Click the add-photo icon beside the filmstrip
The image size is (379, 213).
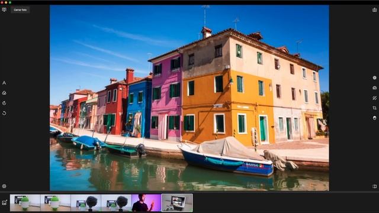coord(4,202)
